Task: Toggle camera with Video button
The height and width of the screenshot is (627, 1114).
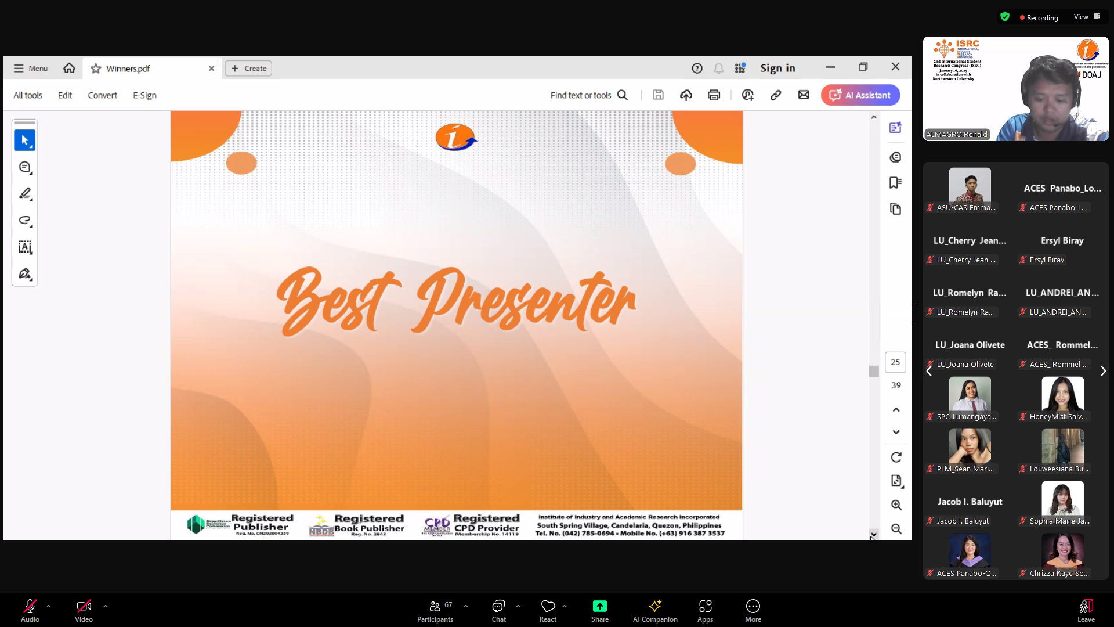Action: point(84,611)
